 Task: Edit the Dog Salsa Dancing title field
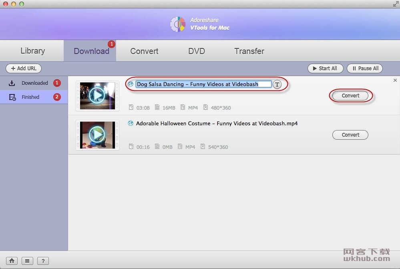point(203,84)
